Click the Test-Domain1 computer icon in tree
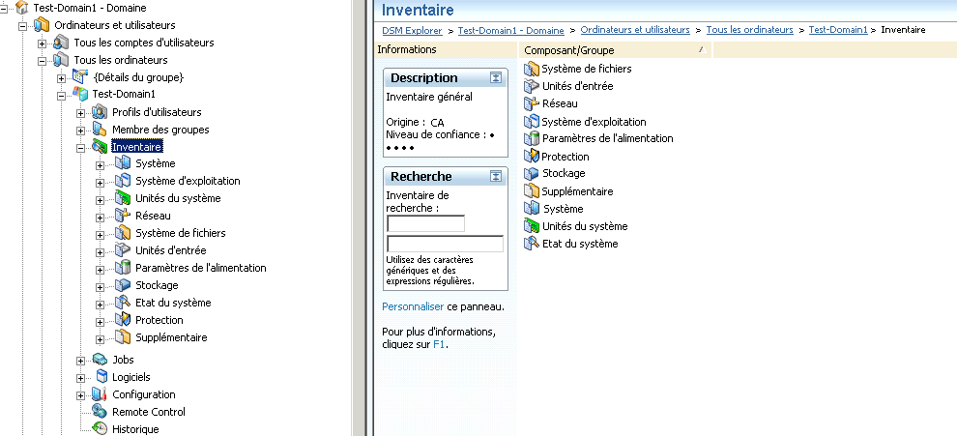Image resolution: width=957 pixels, height=436 pixels. 80,94
